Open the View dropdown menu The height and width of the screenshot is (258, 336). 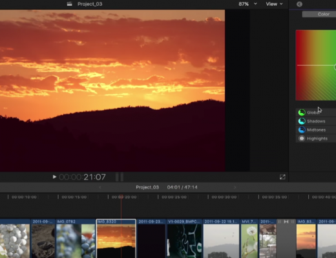pyautogui.click(x=274, y=4)
